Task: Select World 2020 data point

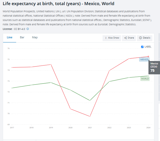Action: 71,90
